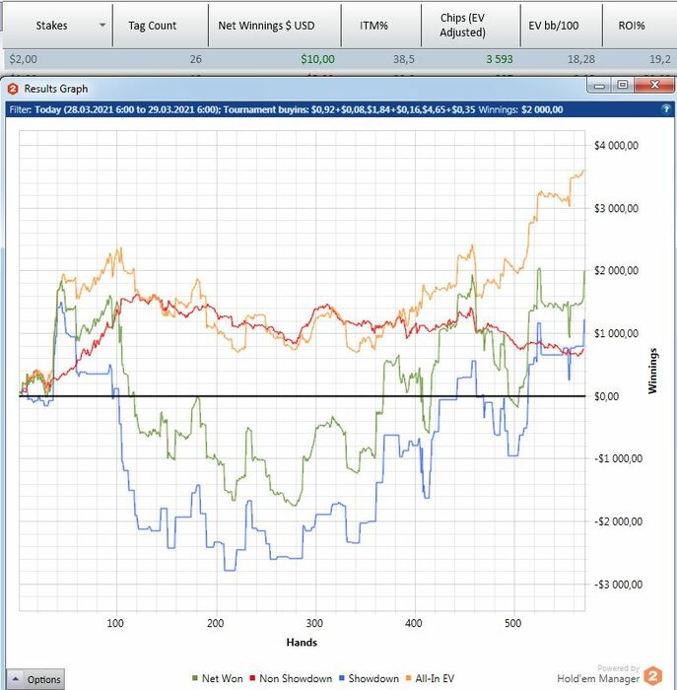The width and height of the screenshot is (677, 690).
Task: Open the Stakes column dropdown arrow
Action: pyautogui.click(x=102, y=25)
